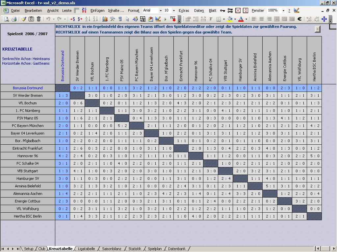Image resolution: width=337 pixels, height=252 pixels.
Task: Click the ZS A1 reference style icon
Action: (x=84, y=10)
